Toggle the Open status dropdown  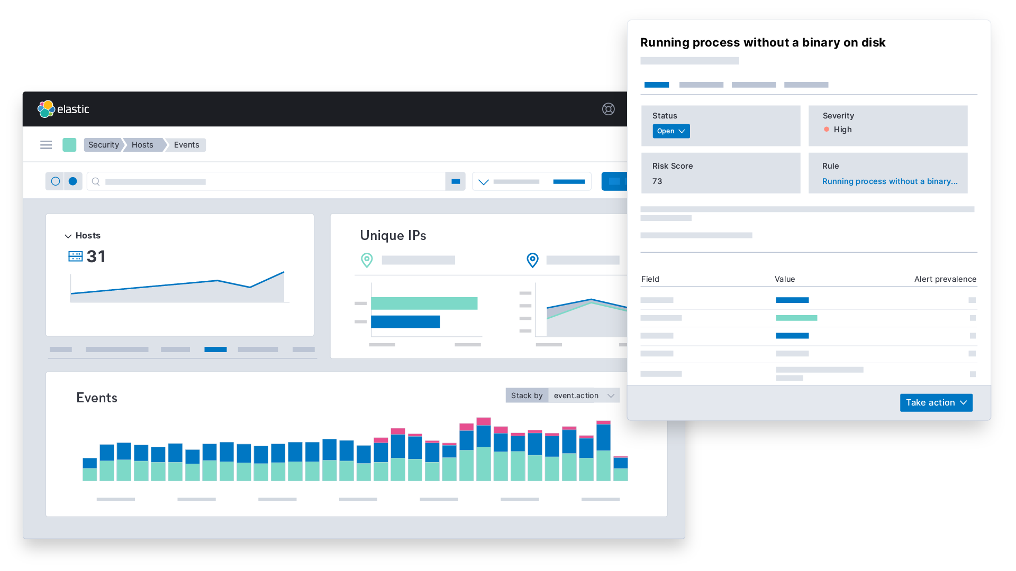[670, 131]
